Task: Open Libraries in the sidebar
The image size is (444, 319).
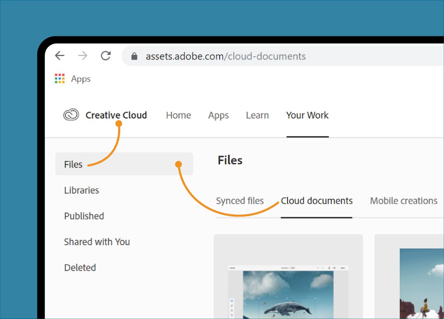Action: tap(82, 190)
